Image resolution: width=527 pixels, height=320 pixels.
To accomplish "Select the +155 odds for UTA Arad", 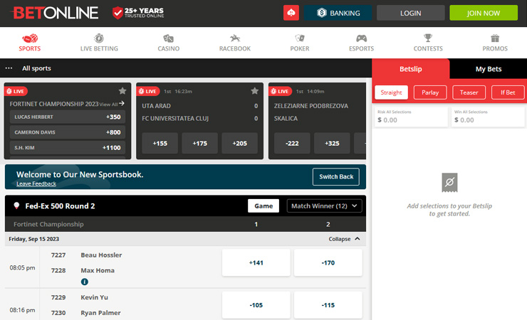I will click(160, 143).
